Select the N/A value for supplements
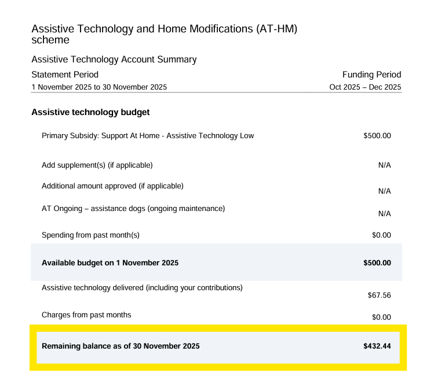This screenshot has height=385, width=423. 384,165
